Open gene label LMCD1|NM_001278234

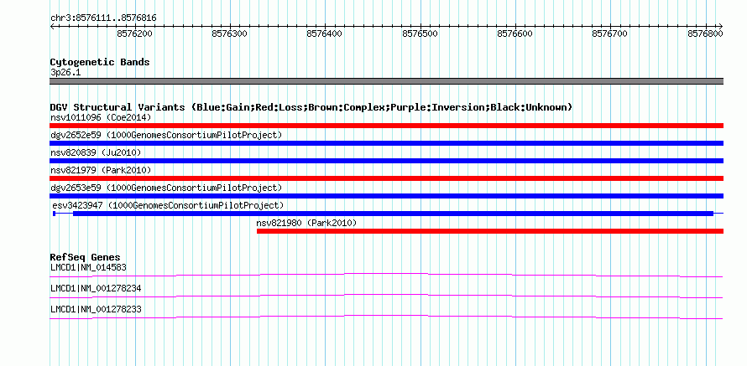(x=96, y=288)
